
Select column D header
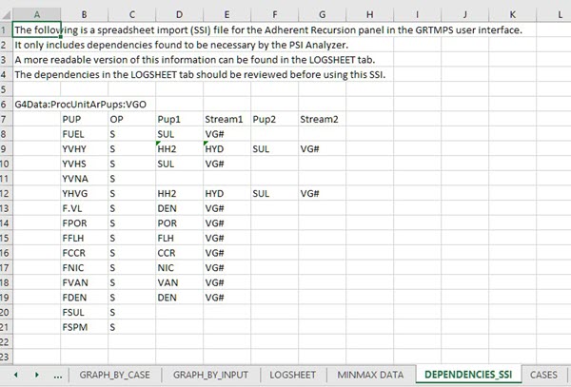(x=178, y=14)
